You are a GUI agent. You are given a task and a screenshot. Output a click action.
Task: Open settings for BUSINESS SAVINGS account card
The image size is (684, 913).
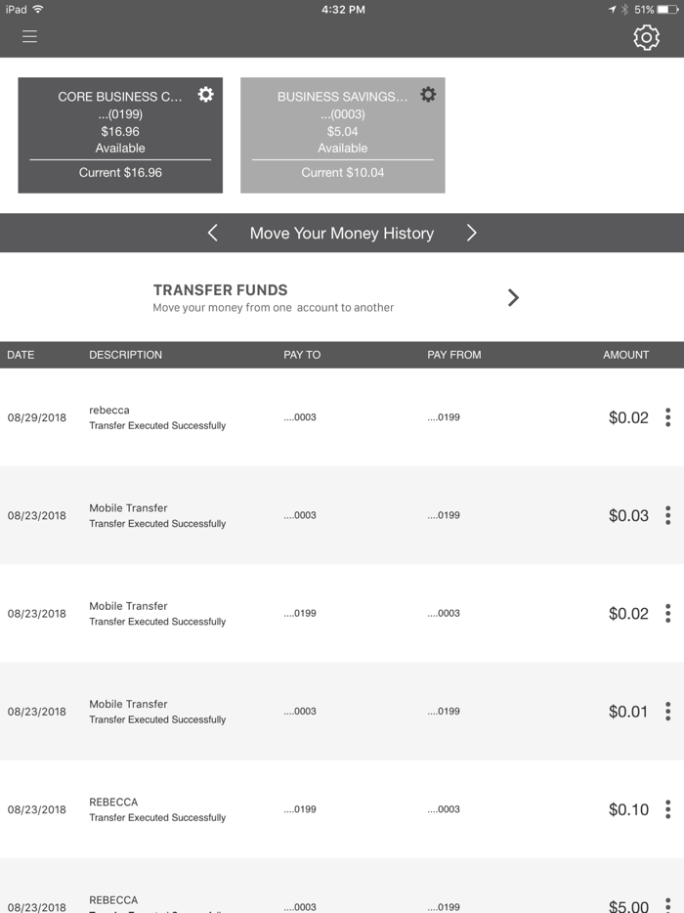pos(427,94)
